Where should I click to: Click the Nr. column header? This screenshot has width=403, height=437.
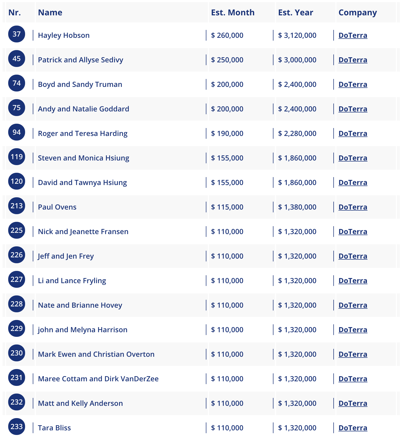[15, 12]
